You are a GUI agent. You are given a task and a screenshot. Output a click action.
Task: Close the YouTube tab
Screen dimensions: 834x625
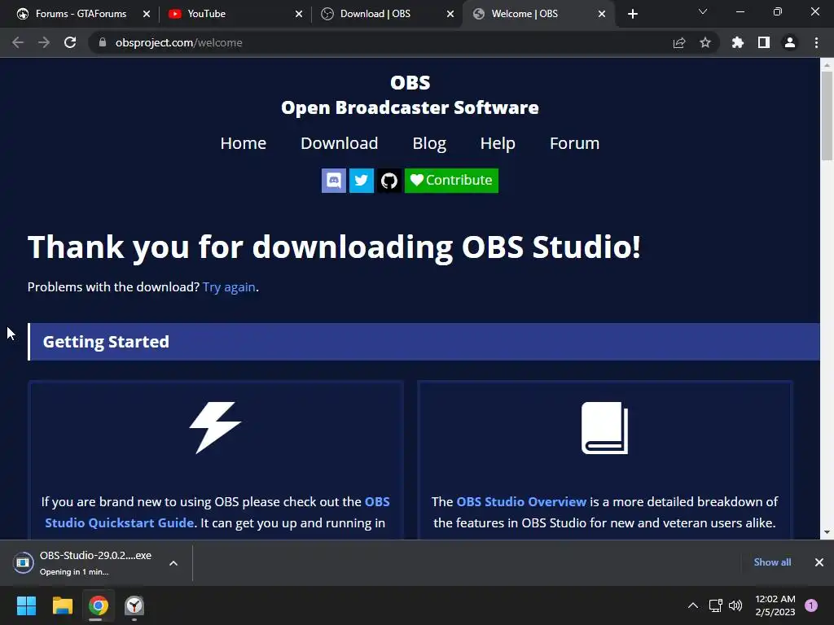click(299, 14)
